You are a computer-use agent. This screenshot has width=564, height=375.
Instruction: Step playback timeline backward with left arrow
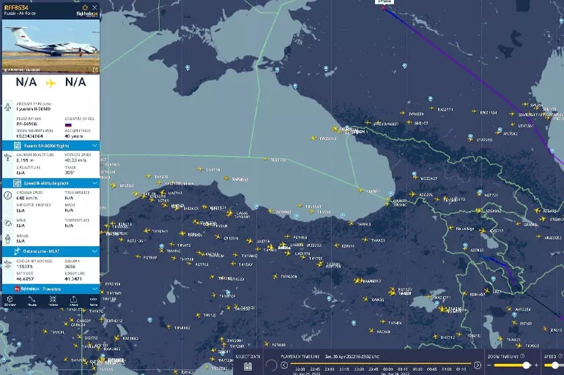pyautogui.click(x=284, y=365)
